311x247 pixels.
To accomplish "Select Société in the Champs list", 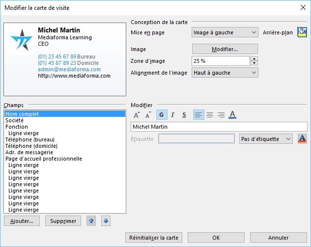I will [x=14, y=120].
